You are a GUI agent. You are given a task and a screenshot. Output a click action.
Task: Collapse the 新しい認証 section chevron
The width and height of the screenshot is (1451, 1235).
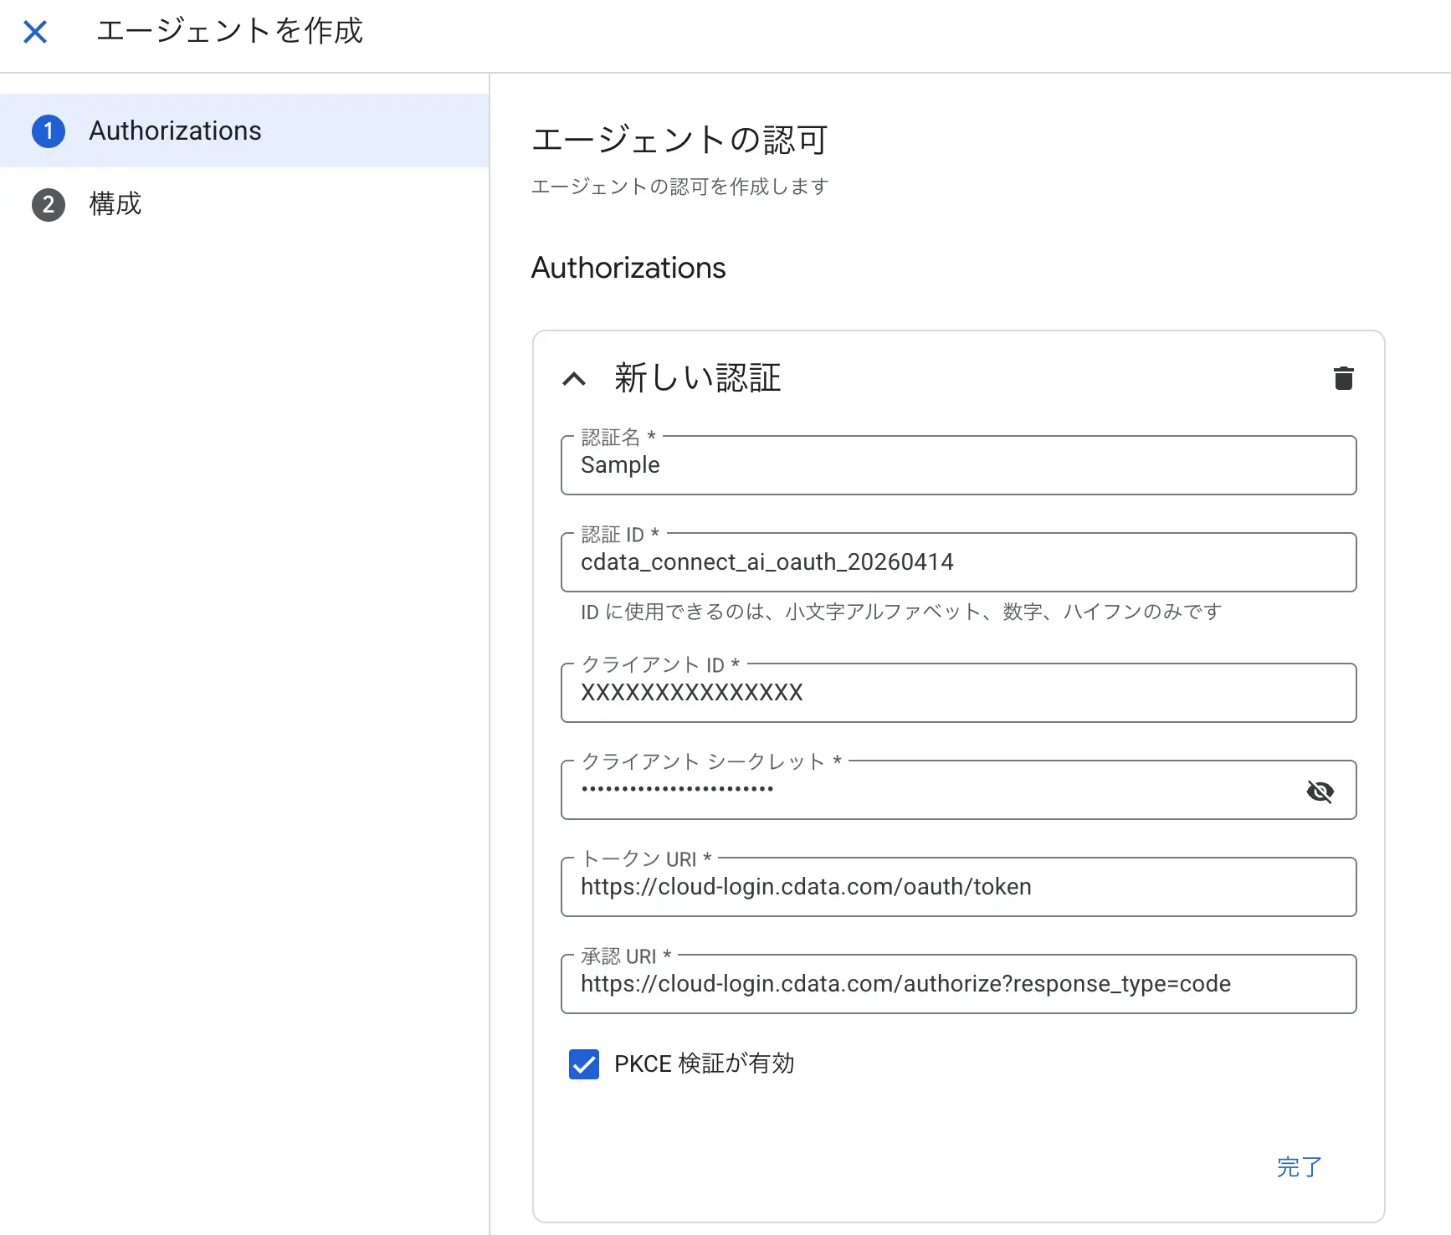(573, 378)
